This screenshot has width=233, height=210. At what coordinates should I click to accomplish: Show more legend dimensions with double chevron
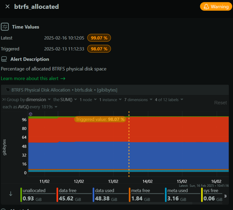coord(225,196)
